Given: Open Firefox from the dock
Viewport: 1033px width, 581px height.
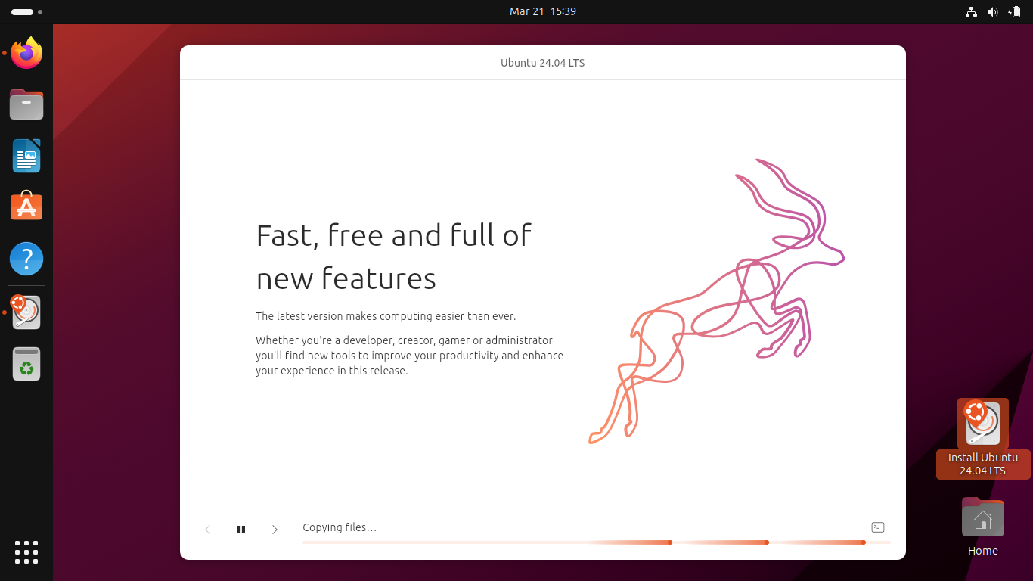Looking at the screenshot, I should pos(26,53).
